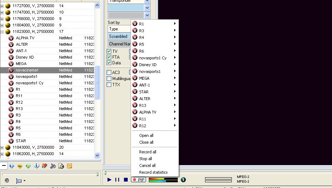Click the layout resize icon with arrows
This screenshot has width=332, height=188.
pyautogui.click(x=19, y=180)
